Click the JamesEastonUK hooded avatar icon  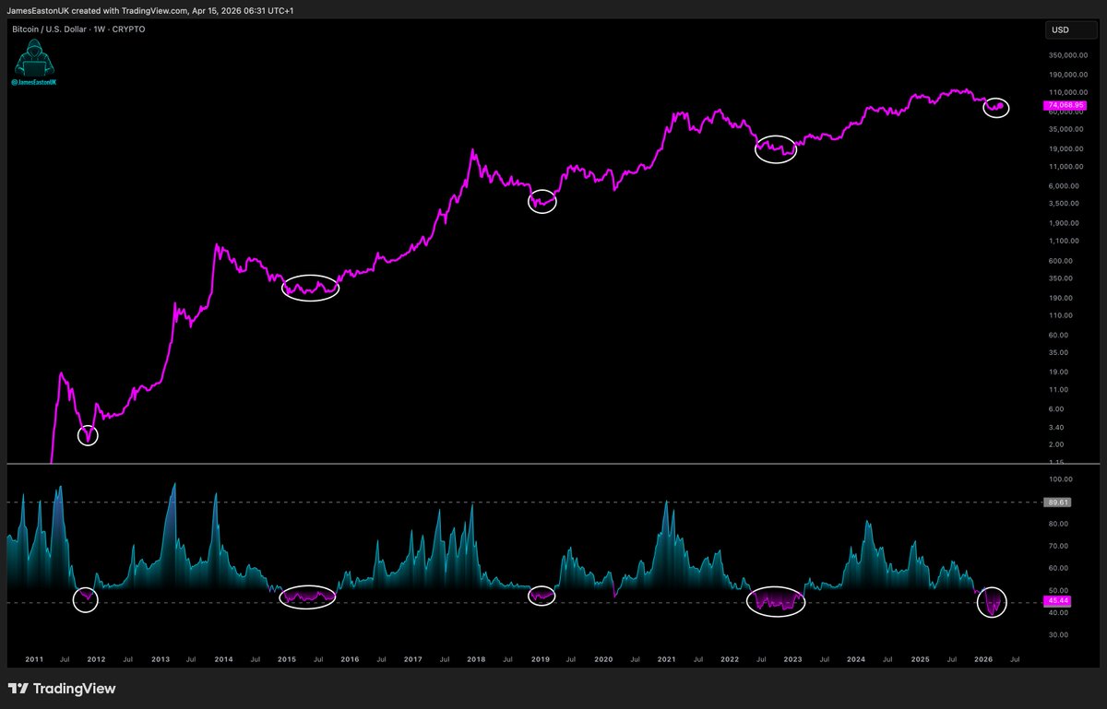click(x=36, y=60)
